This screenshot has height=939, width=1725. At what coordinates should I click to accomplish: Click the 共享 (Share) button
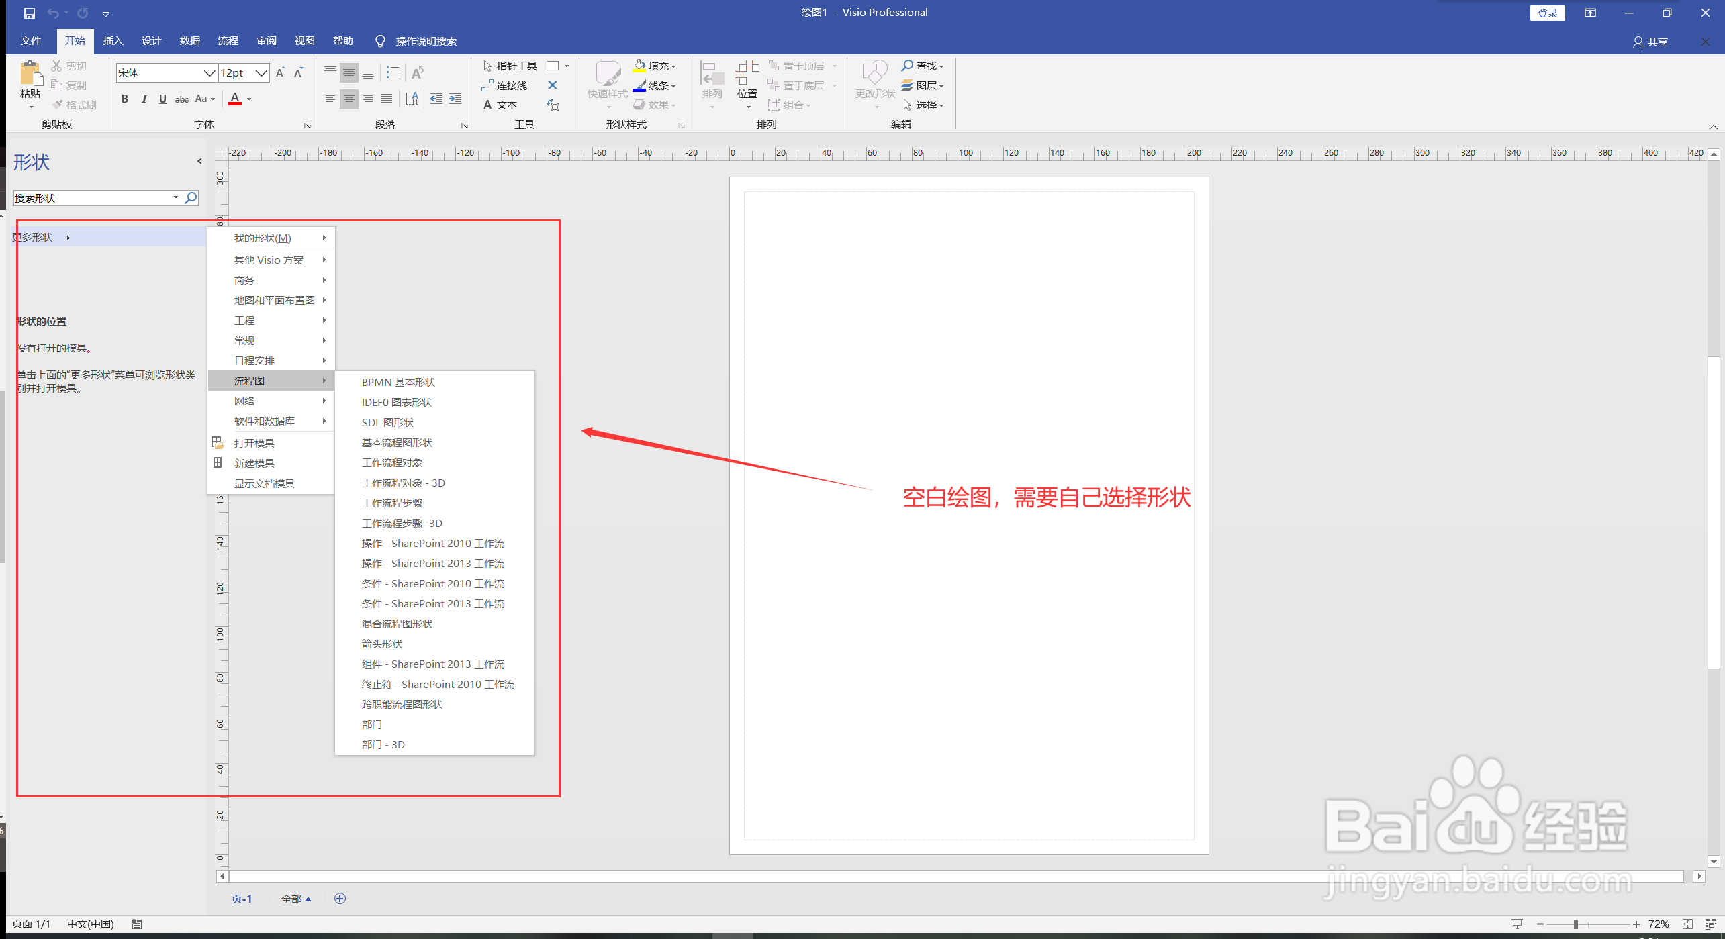(1652, 42)
